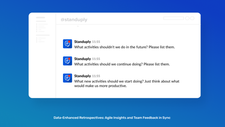Screen dimensions: 225x127
Task: Select the last item in the sidebar's lower list
Action: point(40,42)
